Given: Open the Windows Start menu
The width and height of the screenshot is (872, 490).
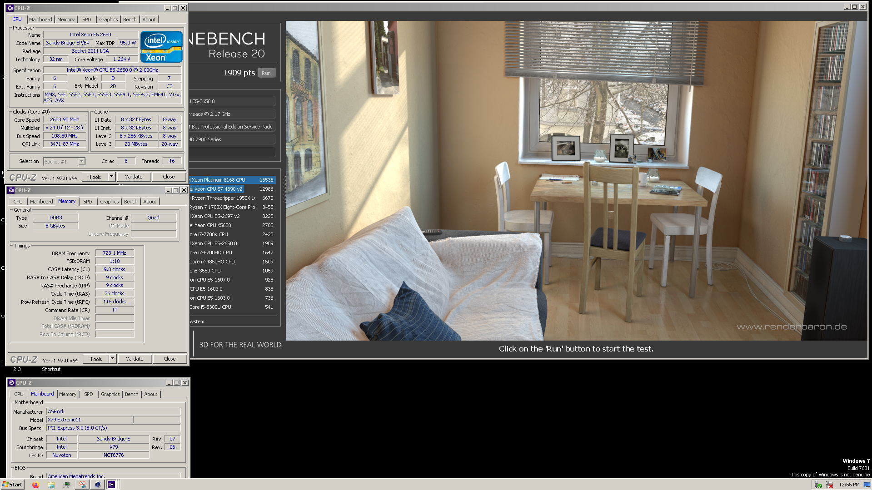Looking at the screenshot, I should pos(12,485).
